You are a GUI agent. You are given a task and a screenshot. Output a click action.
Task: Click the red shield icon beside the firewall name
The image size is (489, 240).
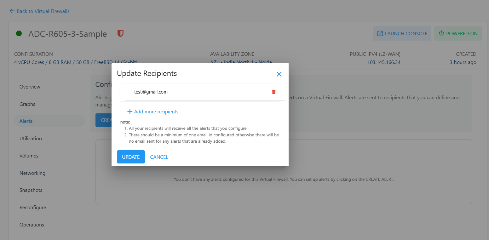pos(120,33)
